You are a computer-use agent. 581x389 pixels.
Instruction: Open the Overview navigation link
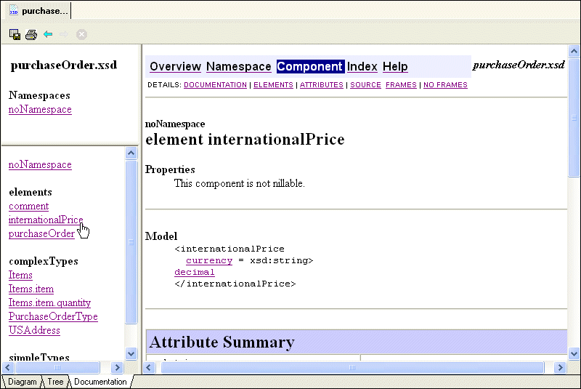[x=175, y=67]
